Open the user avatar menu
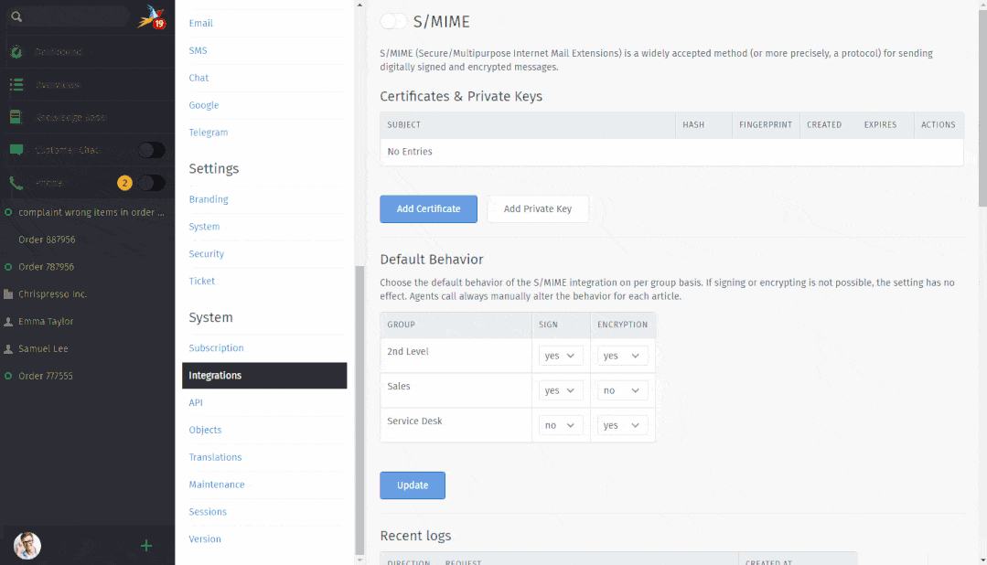 coord(27,546)
